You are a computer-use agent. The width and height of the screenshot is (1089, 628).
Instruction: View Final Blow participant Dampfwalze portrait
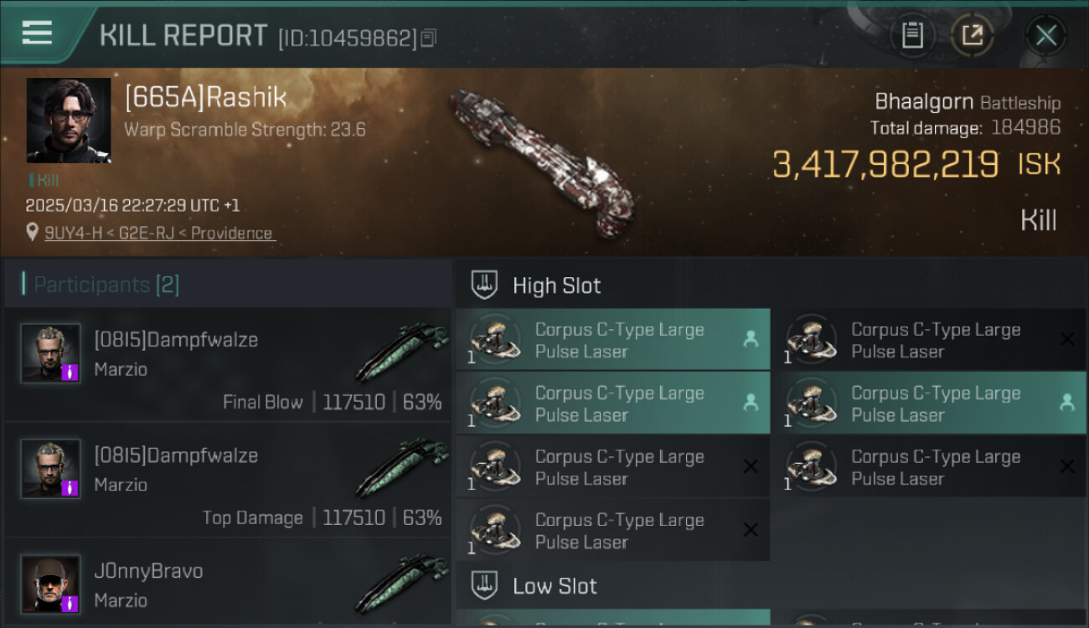point(50,353)
